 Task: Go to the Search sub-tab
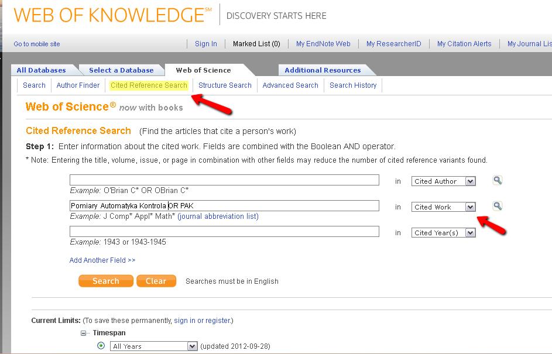click(x=34, y=85)
